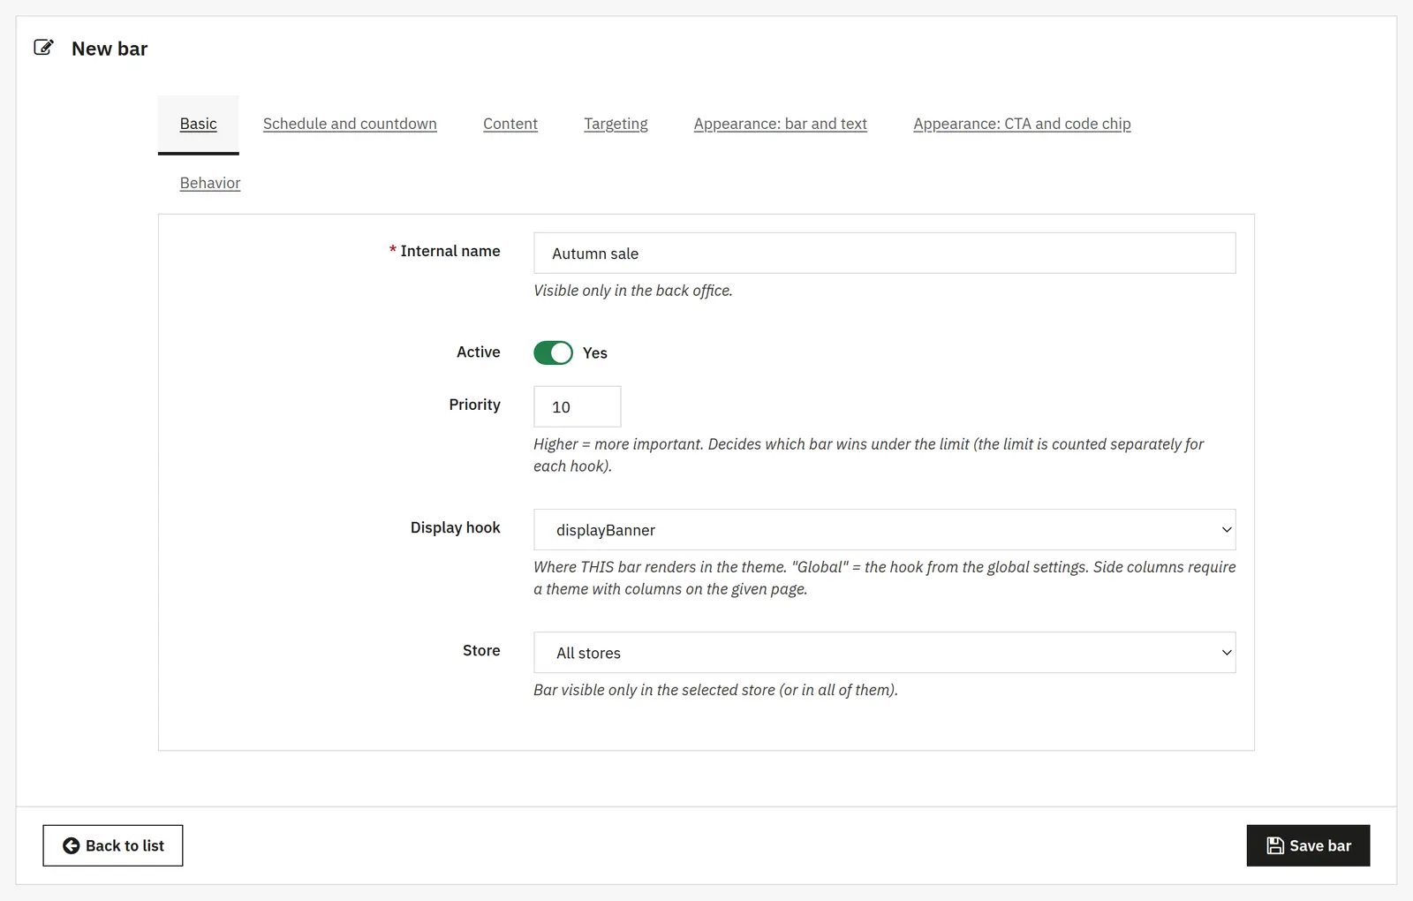Open the Store dropdown showing All stores
Screen dimensions: 1413x901
(x=884, y=653)
